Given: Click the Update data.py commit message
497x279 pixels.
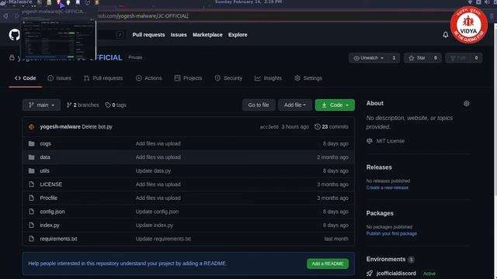Looking at the screenshot, I should click(x=154, y=170).
